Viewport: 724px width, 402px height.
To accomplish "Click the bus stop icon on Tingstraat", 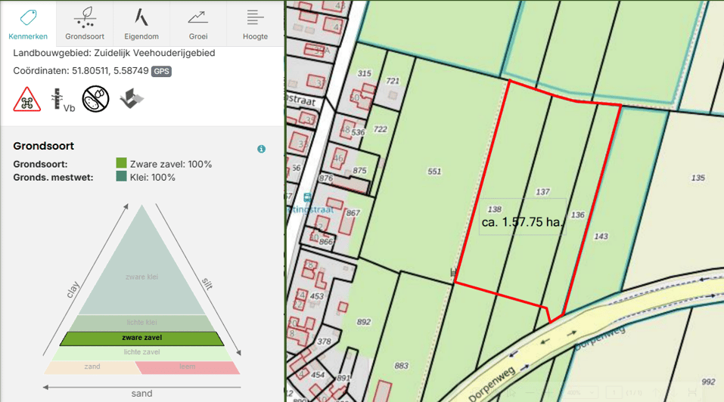I will tap(307, 198).
